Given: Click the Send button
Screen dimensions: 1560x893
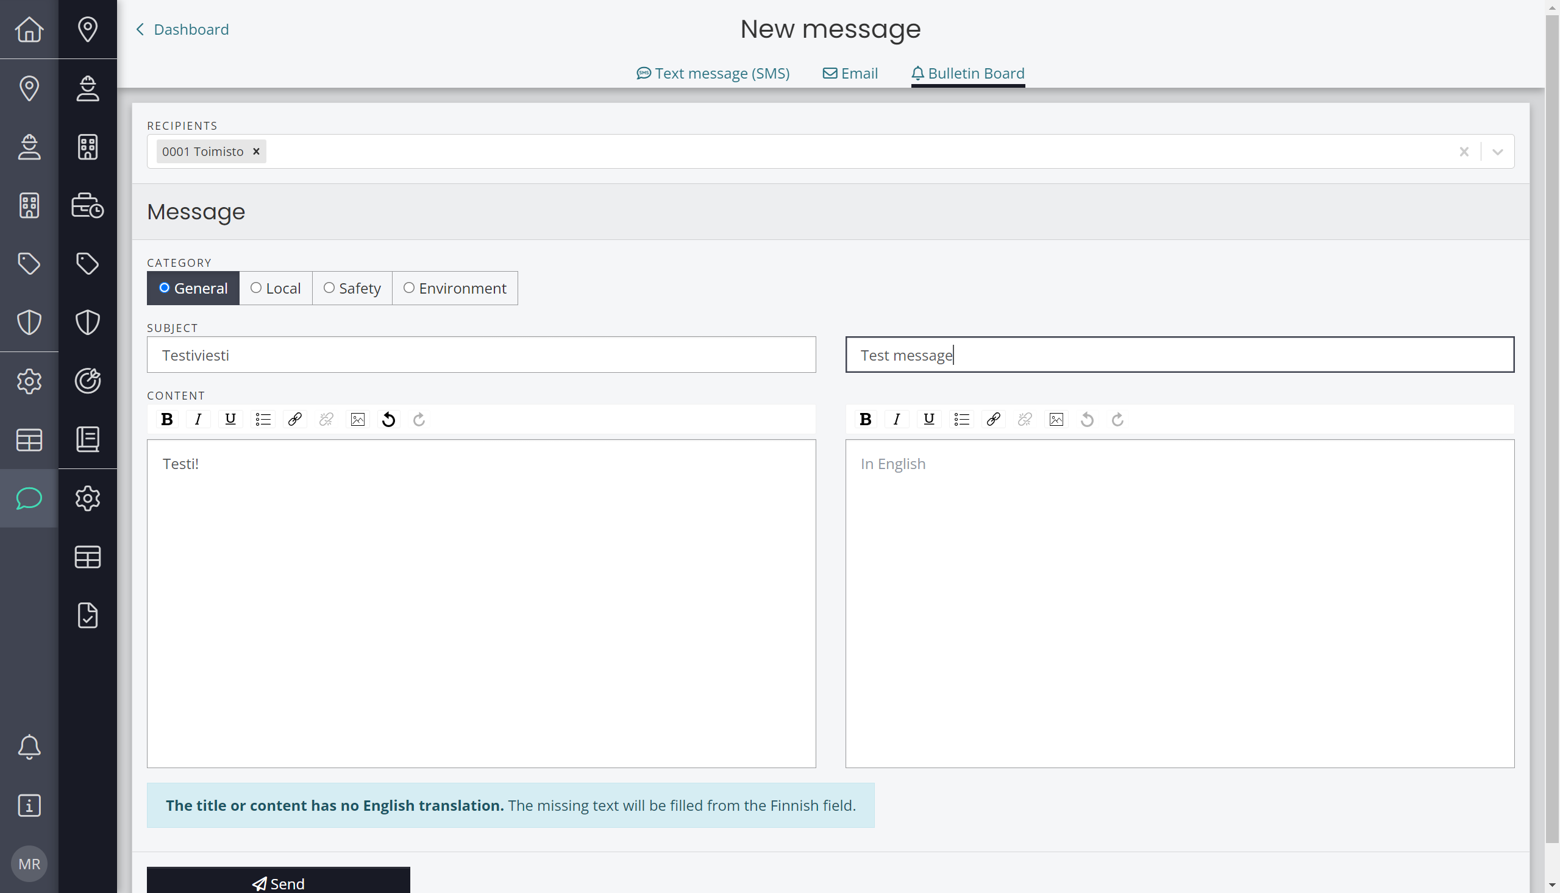Looking at the screenshot, I should (278, 881).
